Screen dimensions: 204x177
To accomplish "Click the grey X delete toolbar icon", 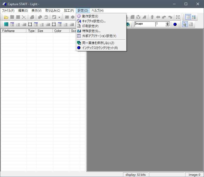I will point(24,17).
